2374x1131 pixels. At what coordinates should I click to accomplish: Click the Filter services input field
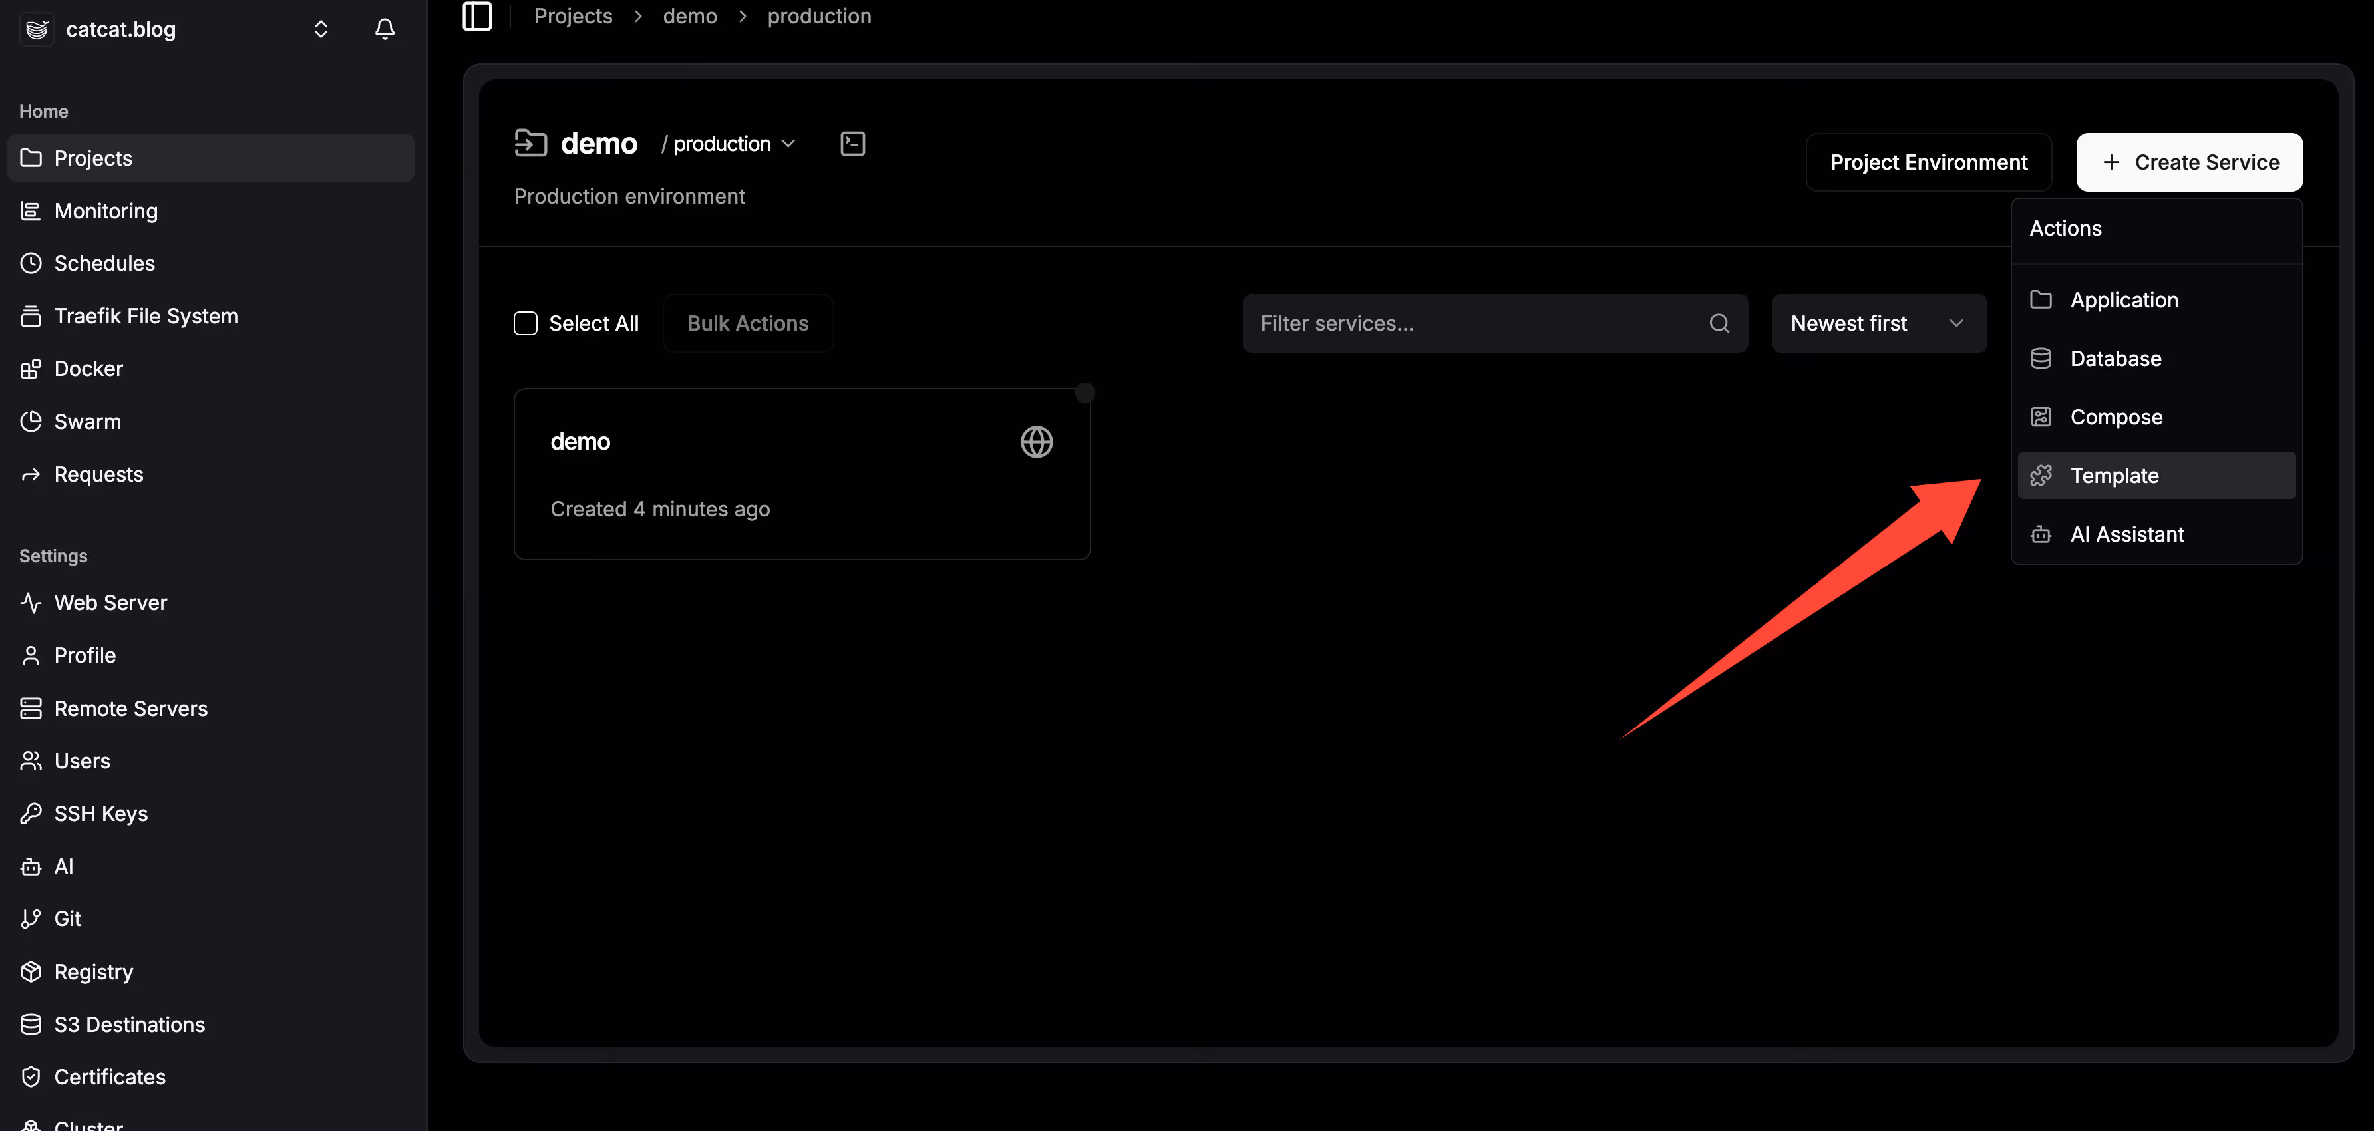tap(1474, 323)
